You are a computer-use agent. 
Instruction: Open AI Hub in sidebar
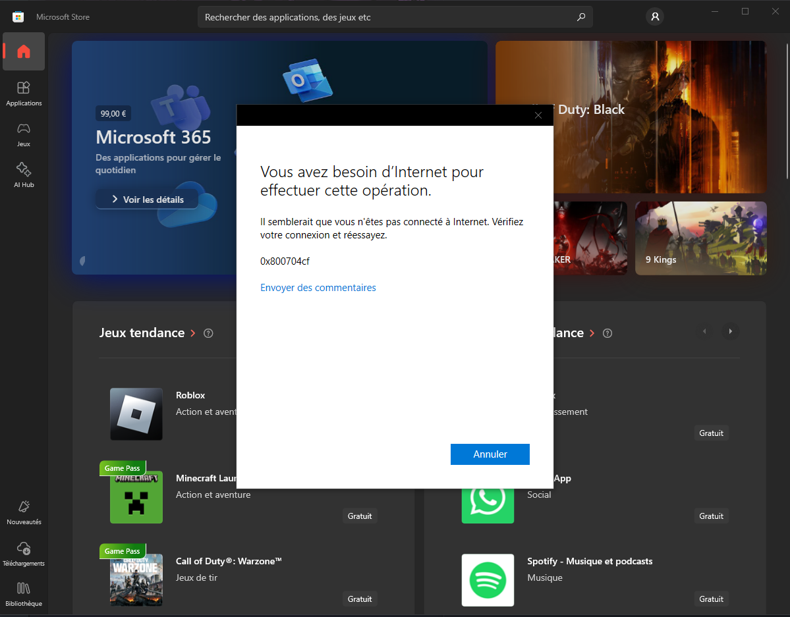click(x=24, y=175)
